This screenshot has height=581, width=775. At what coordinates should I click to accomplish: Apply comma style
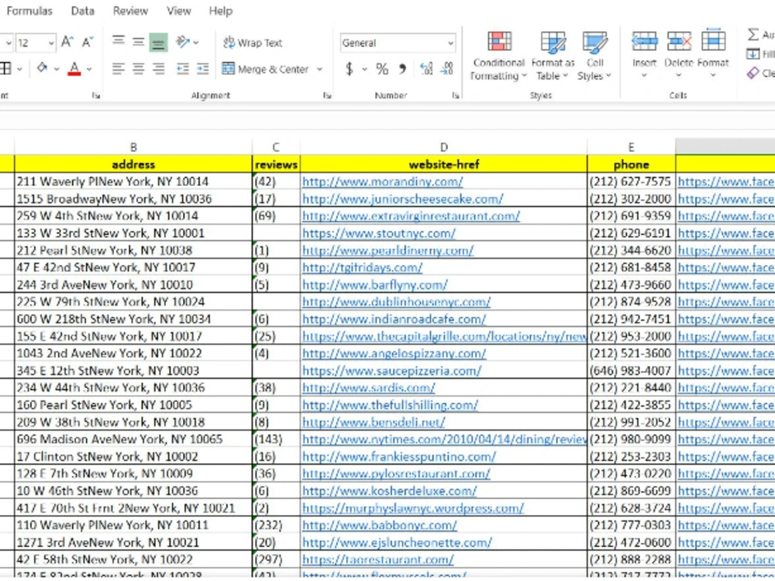pyautogui.click(x=403, y=69)
